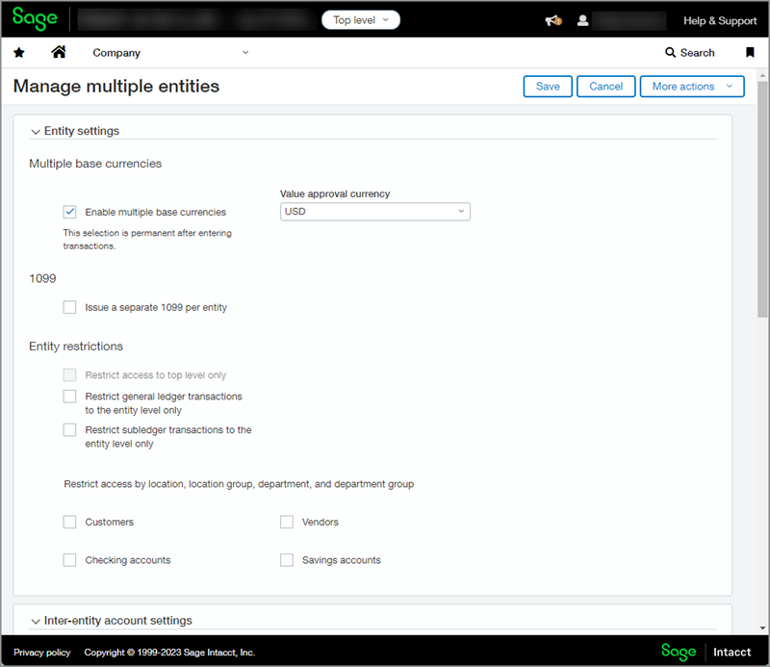This screenshot has height=667, width=770.
Task: Go to the Home icon
Action: [59, 53]
